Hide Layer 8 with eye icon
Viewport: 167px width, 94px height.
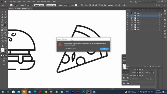(x=128, y=13)
